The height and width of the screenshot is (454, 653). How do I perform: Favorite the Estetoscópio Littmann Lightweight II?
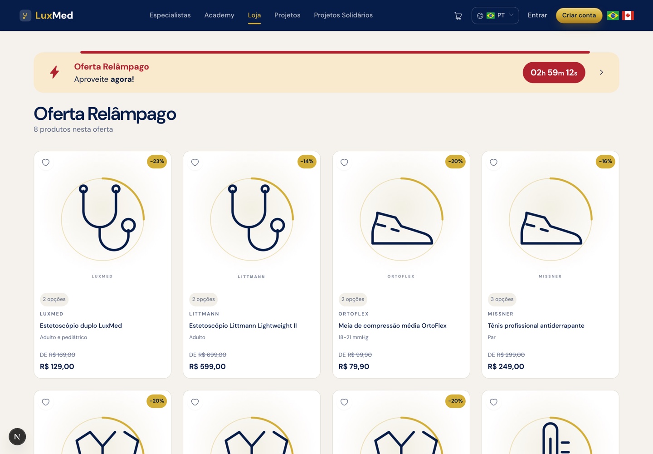coord(195,163)
